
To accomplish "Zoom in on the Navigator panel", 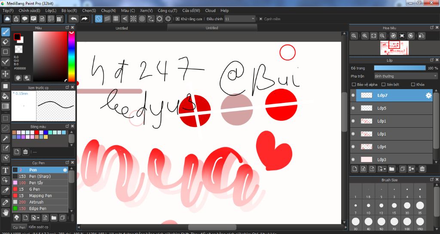I will tap(364, 36).
